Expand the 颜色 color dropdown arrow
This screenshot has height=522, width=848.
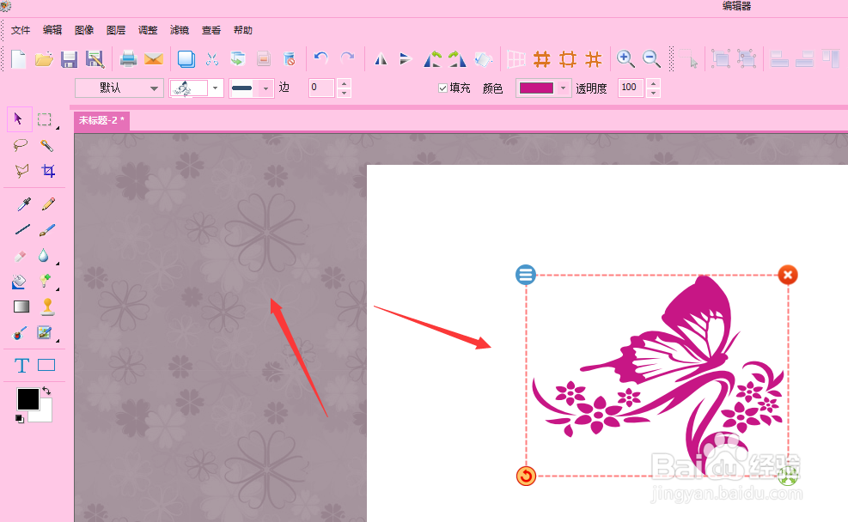(564, 88)
